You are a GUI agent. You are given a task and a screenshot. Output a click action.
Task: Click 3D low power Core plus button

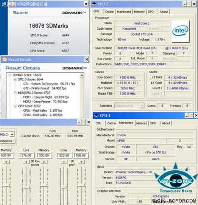(x=26, y=162)
